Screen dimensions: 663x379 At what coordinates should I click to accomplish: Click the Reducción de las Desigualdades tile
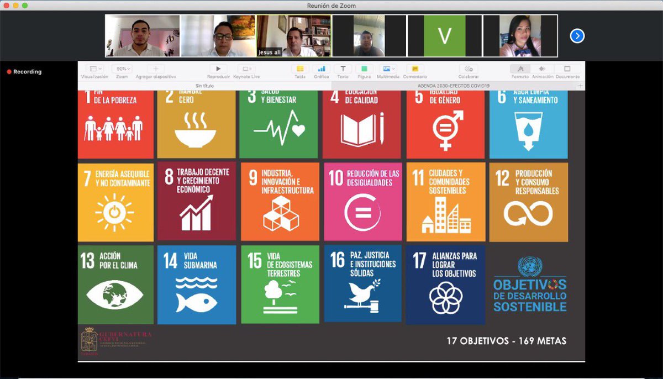363,202
